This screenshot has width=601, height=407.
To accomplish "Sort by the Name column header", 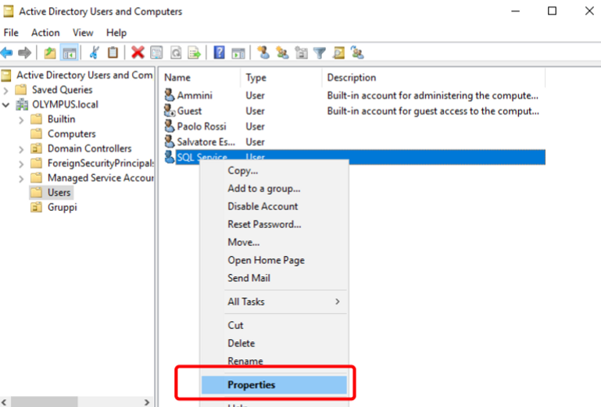I will 177,77.
